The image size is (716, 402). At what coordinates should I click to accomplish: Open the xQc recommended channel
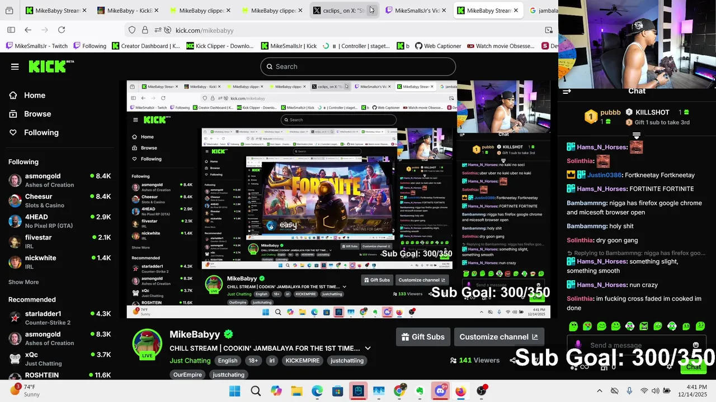(60, 358)
